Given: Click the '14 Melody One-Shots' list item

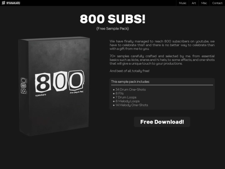Looking at the screenshot, I should coord(132,105).
